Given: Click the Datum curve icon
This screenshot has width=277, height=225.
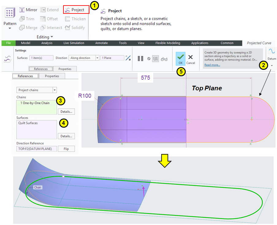Looking at the screenshot, I should coord(271,51).
